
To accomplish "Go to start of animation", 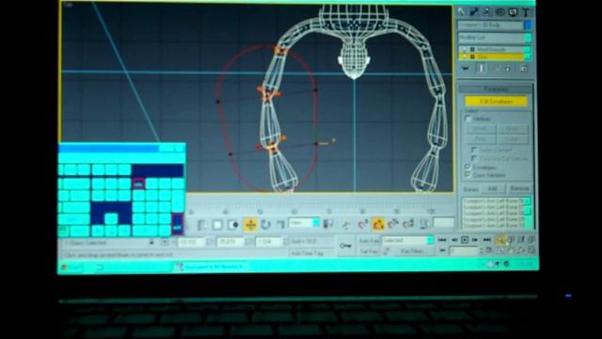I will (443, 240).
